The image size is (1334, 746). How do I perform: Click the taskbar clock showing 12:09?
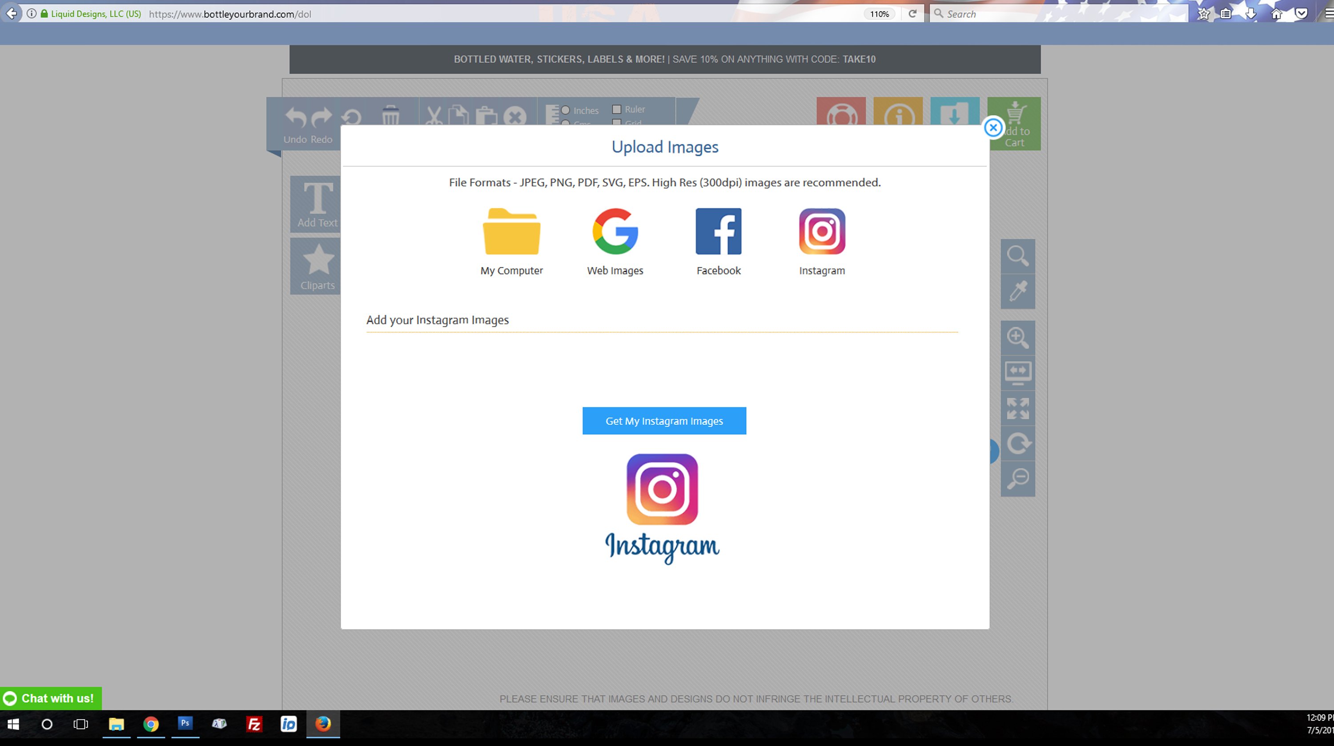click(x=1319, y=718)
